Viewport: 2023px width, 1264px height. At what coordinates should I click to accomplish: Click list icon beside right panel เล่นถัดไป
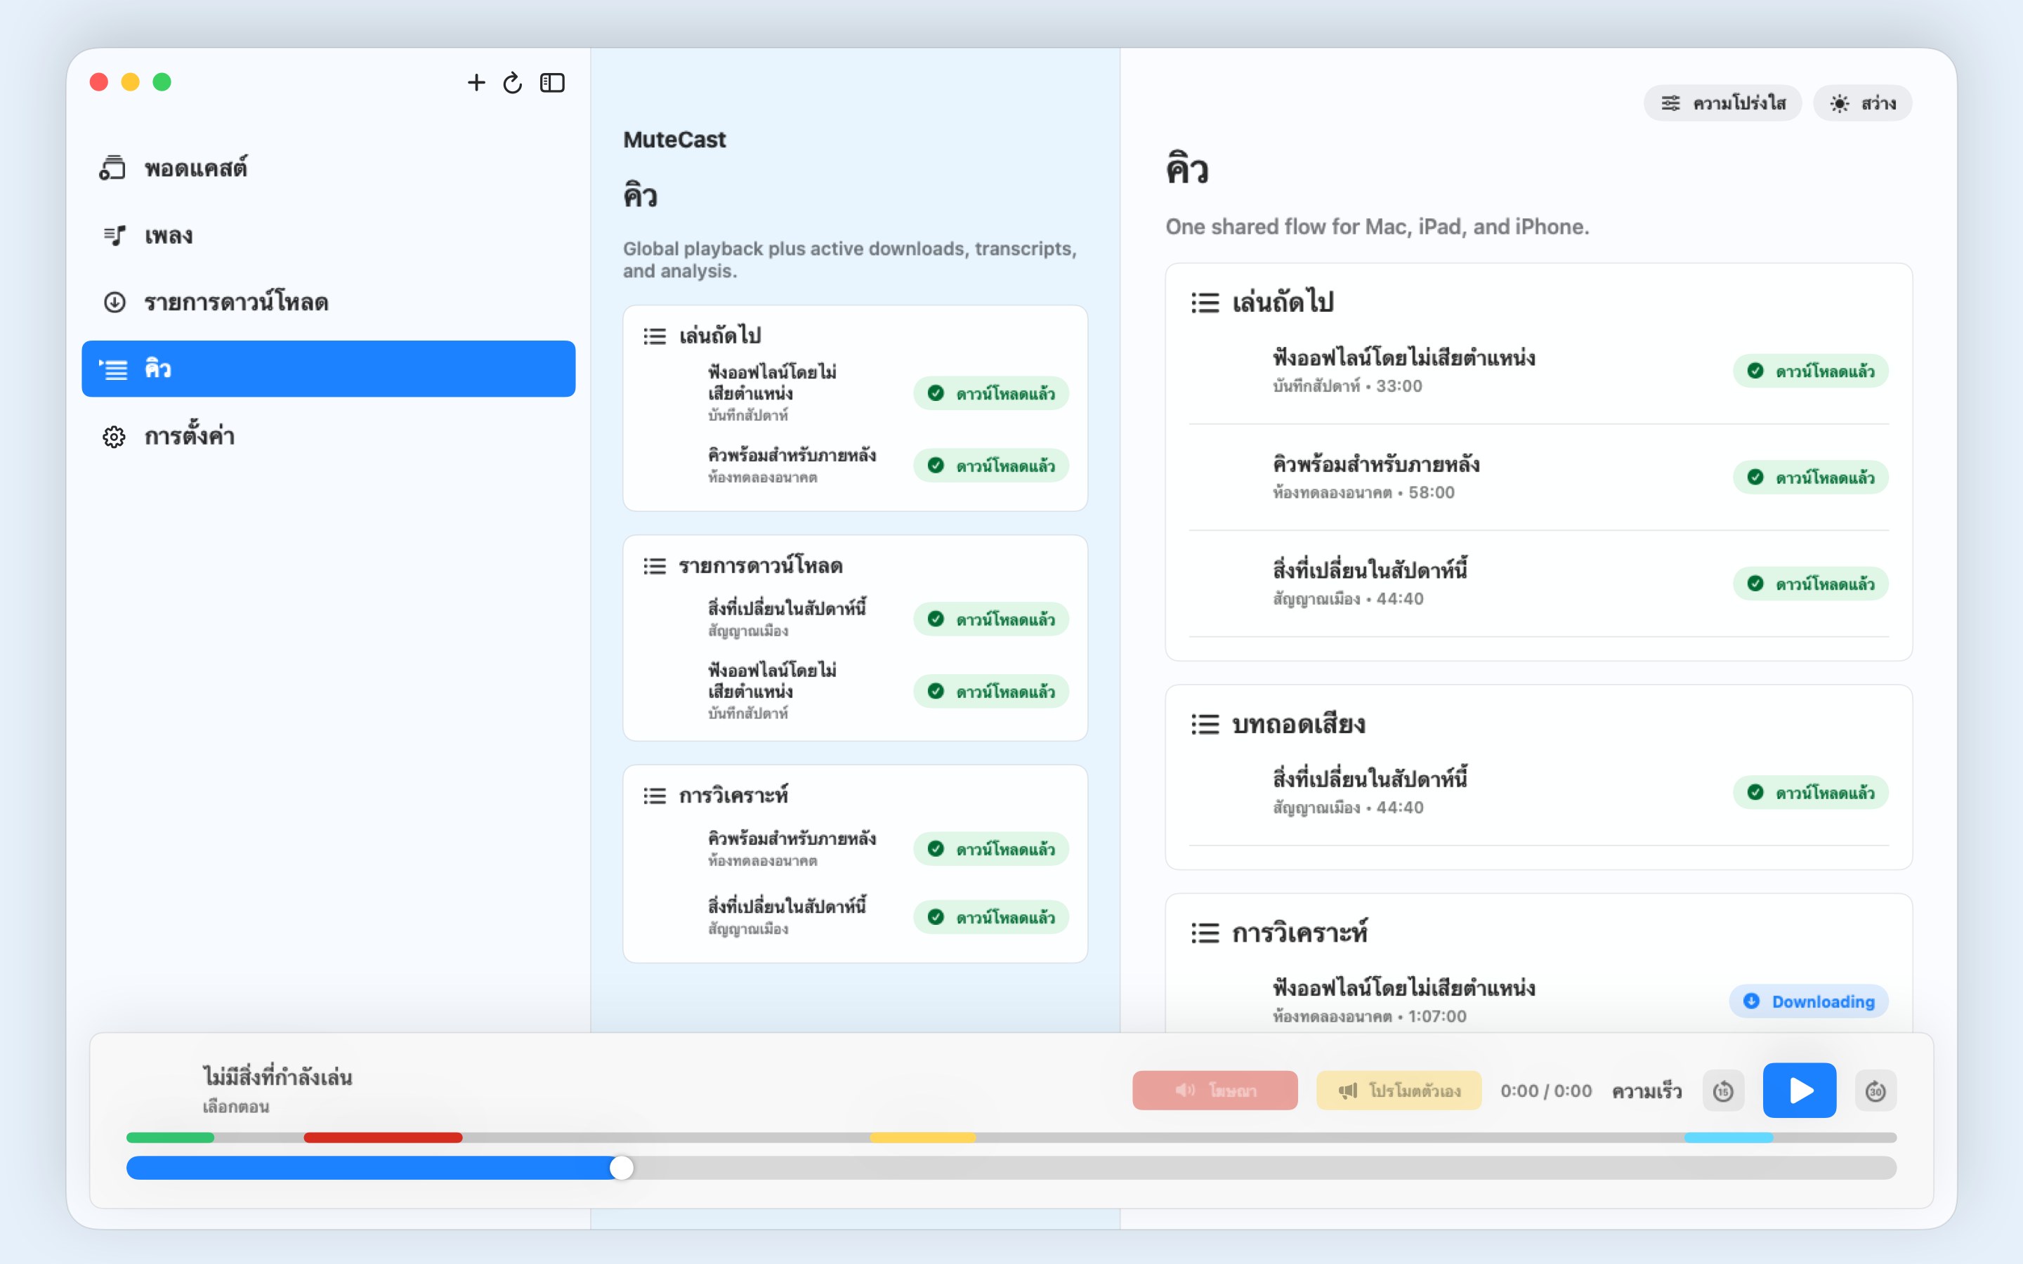coord(1205,302)
